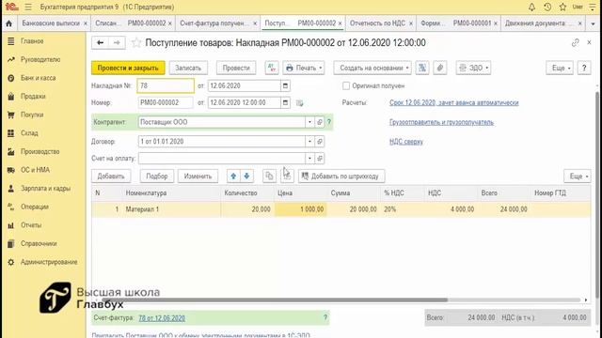The height and width of the screenshot is (338, 602).
Task: Open help question mark button
Action: click(584, 68)
